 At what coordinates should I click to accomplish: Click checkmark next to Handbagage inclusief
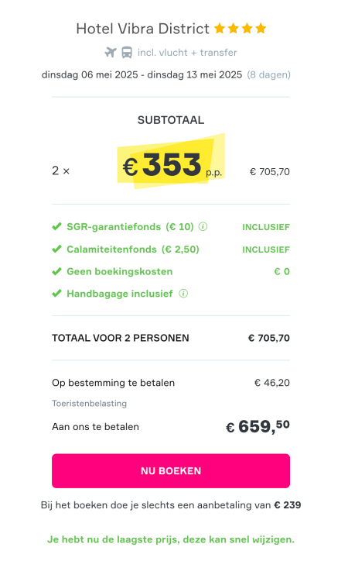[56, 294]
